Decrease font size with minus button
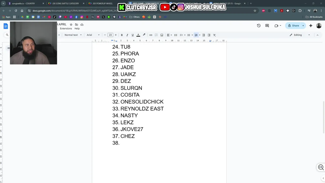 [x=105, y=35]
